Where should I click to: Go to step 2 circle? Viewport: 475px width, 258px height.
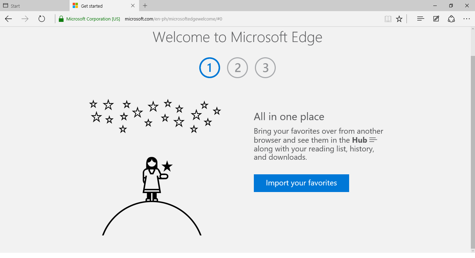237,68
